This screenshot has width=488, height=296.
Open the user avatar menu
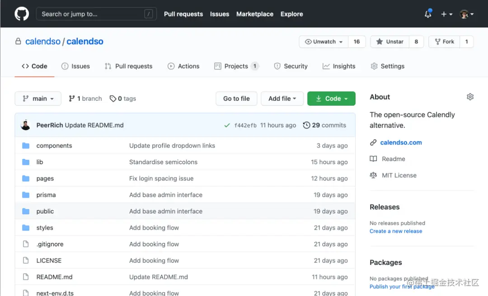(x=466, y=14)
